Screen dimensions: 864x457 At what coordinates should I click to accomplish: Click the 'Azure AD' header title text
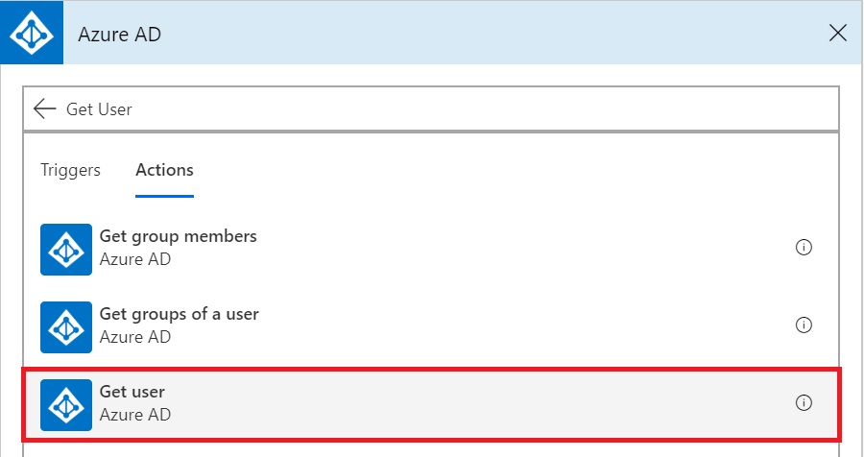point(120,35)
